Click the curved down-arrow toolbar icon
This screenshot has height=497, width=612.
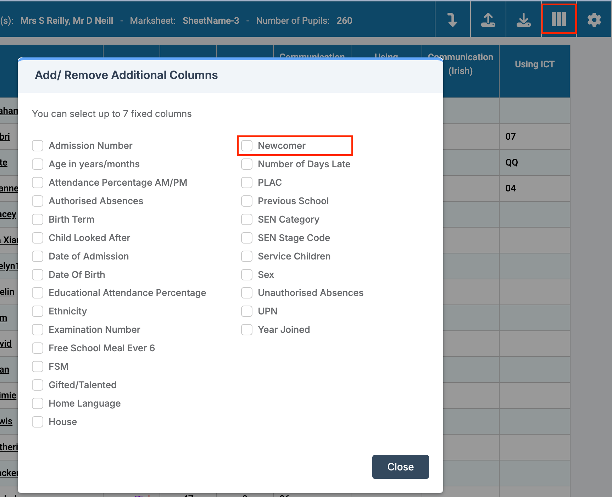(452, 20)
